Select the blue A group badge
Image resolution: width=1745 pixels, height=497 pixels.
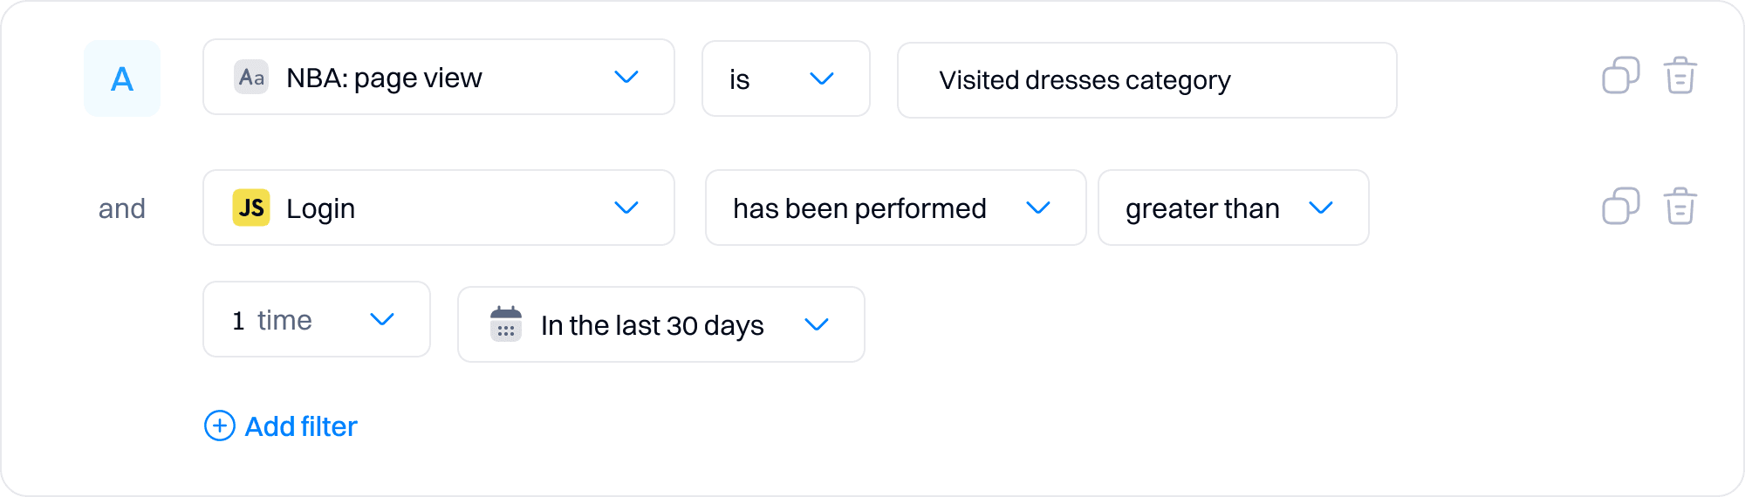tap(122, 78)
